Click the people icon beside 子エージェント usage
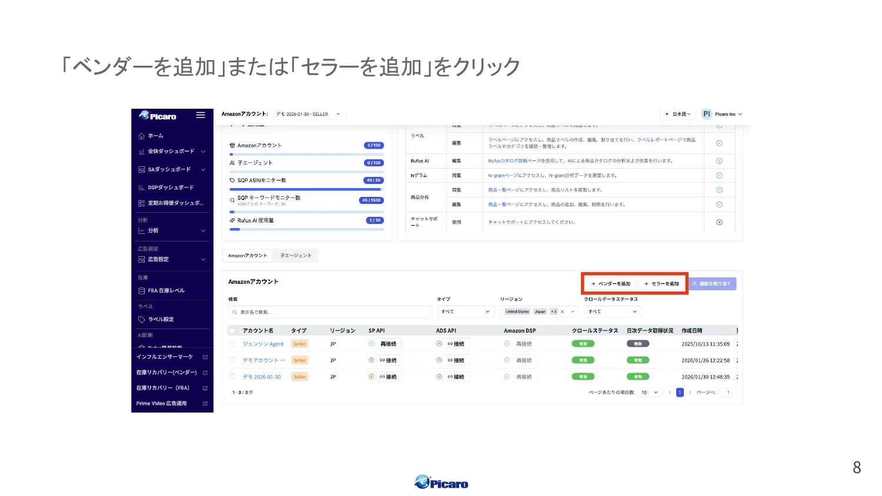The width and height of the screenshot is (882, 496). click(232, 163)
